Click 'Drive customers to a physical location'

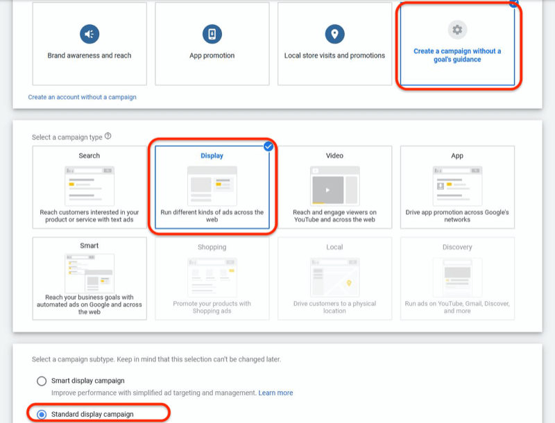point(334,307)
